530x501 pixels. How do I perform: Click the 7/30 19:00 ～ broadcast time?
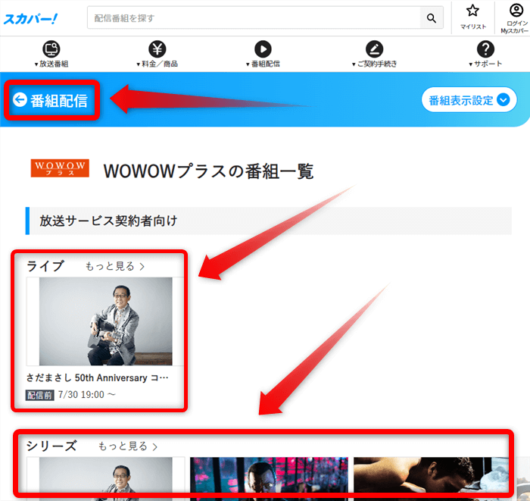click(87, 395)
